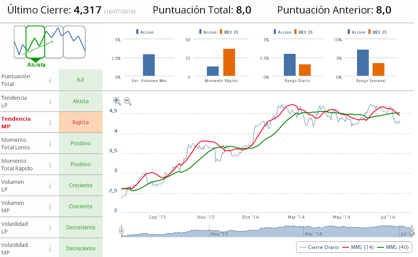
Task: Click orange IBEX 35 bar in Momento Rápido
Action: coord(229,62)
